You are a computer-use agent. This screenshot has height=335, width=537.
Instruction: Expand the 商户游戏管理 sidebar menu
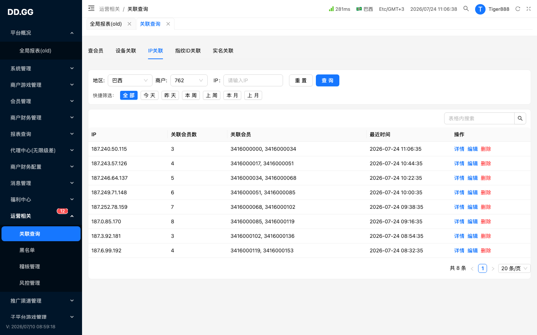point(41,85)
